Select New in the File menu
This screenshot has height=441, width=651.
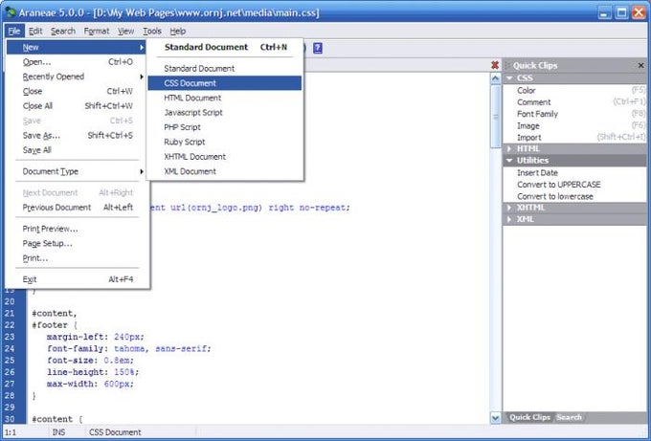[77, 47]
